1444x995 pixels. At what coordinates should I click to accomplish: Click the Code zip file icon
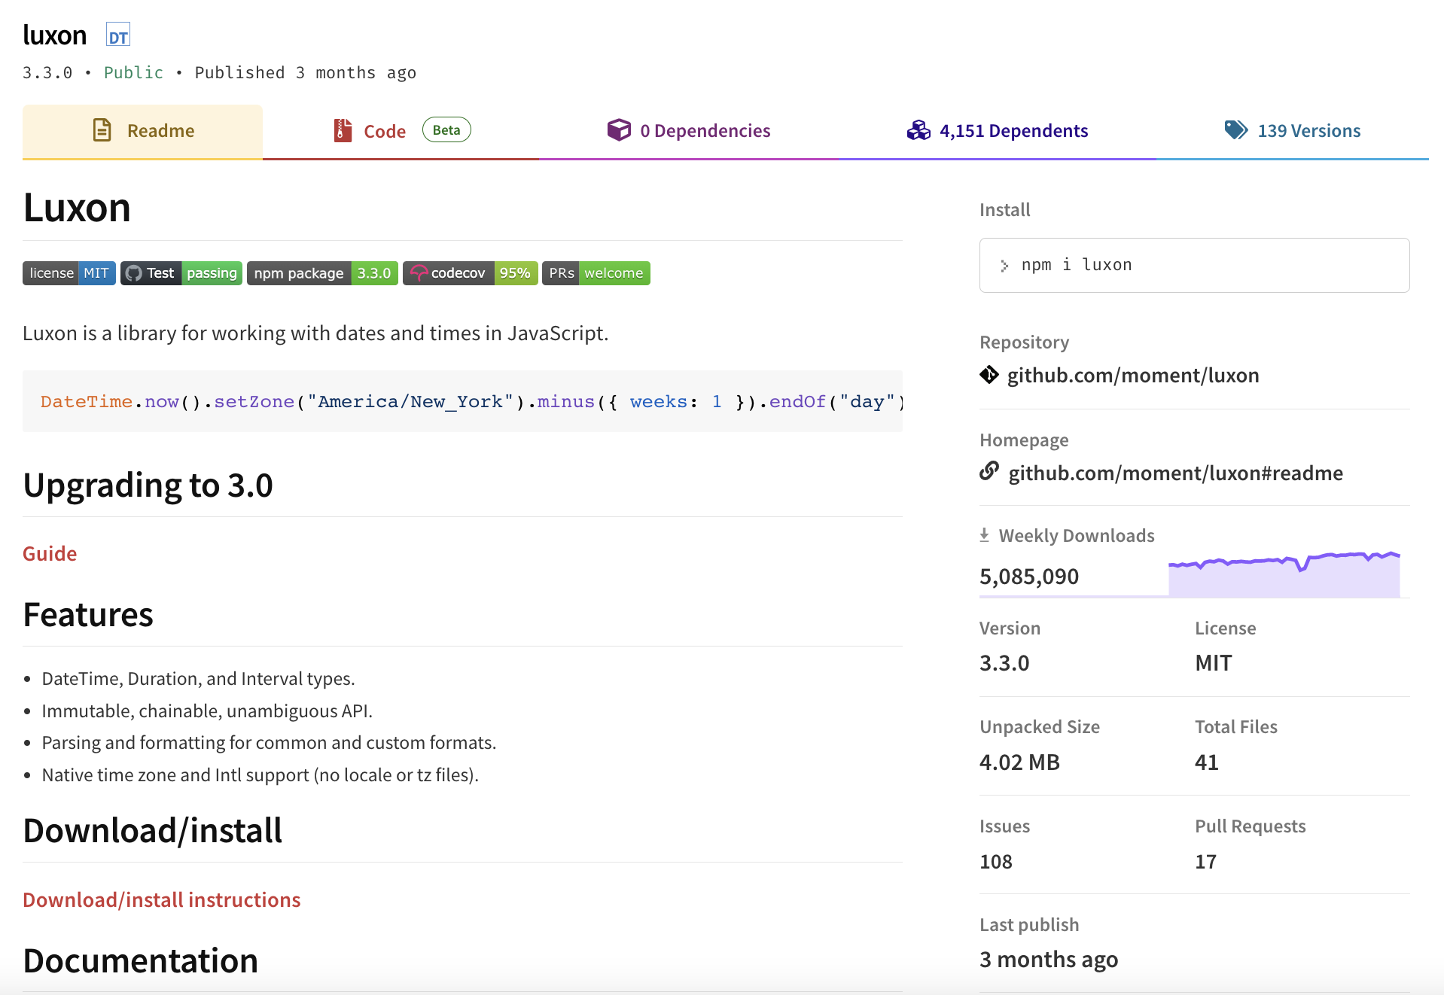pos(343,130)
